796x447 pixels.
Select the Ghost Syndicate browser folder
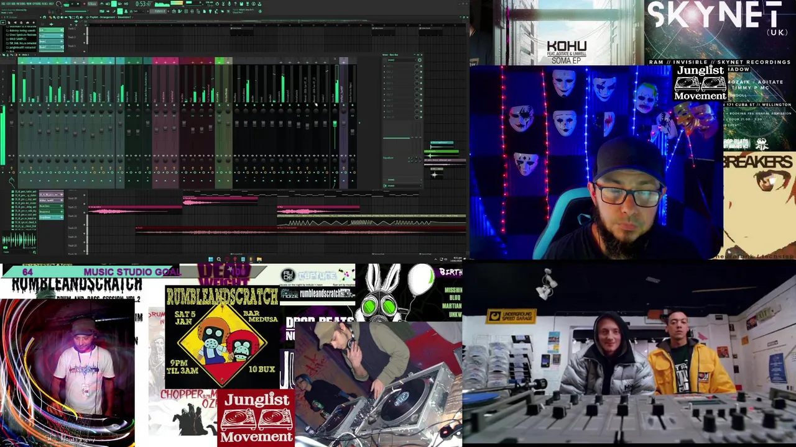tap(22, 35)
